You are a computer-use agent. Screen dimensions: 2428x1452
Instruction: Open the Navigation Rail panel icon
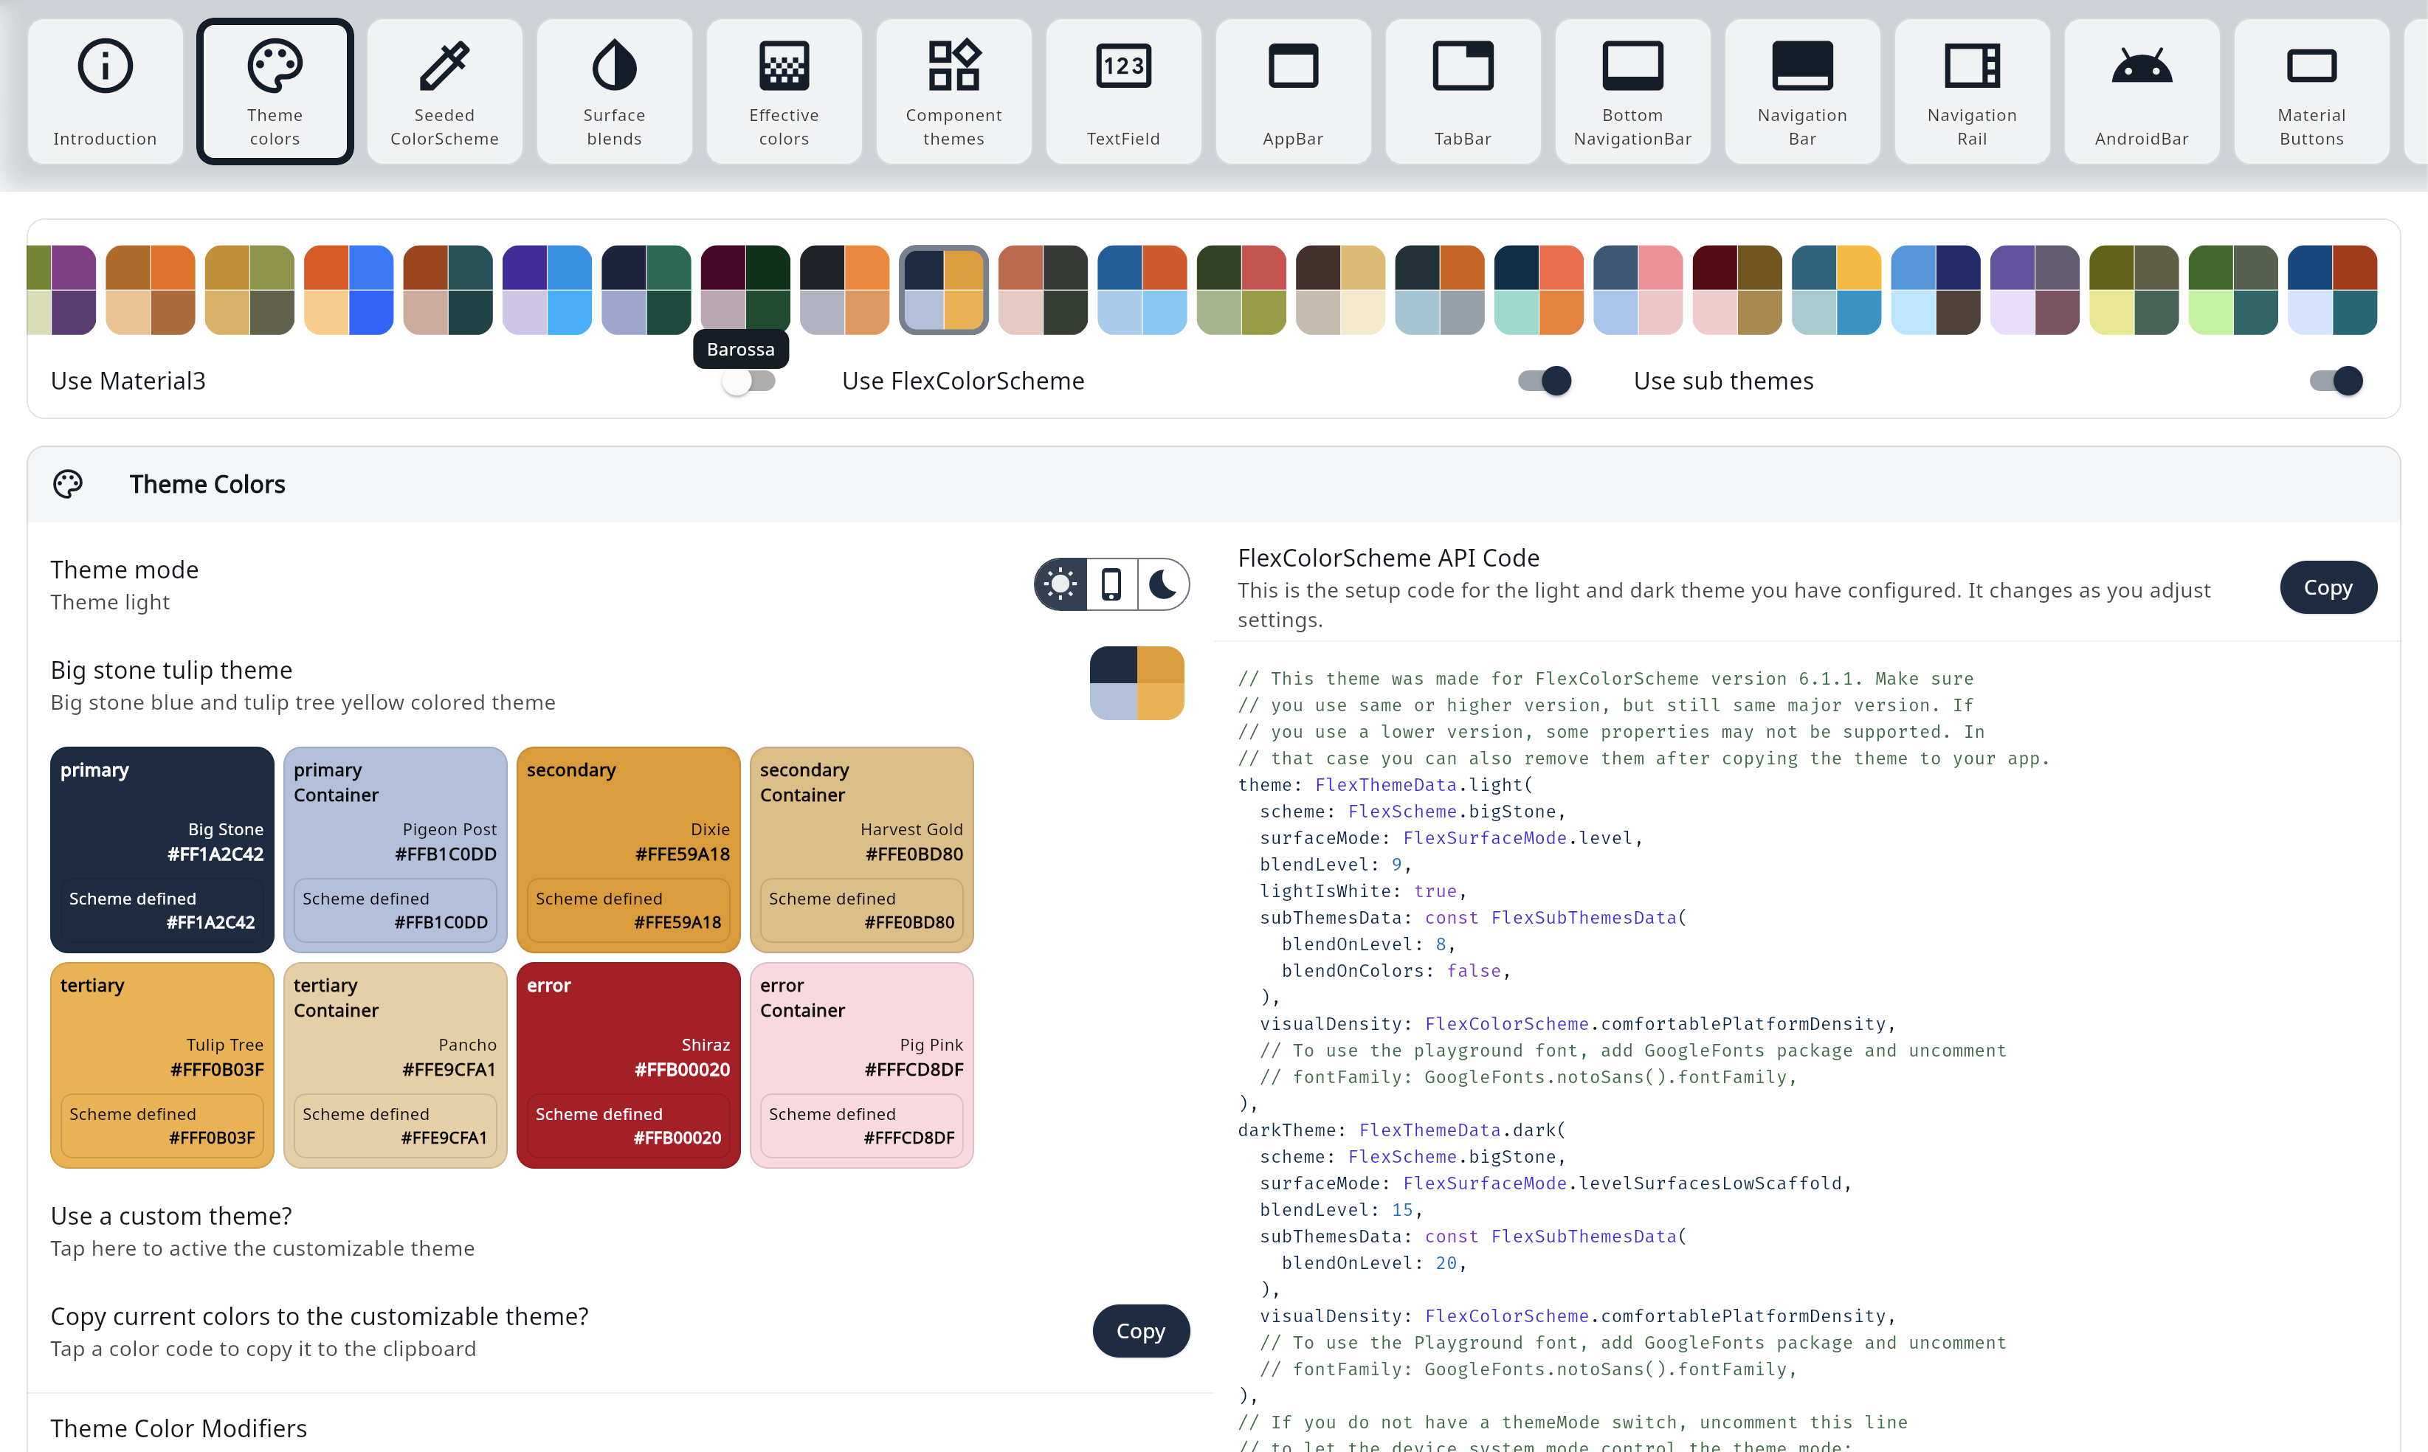tap(1972, 66)
